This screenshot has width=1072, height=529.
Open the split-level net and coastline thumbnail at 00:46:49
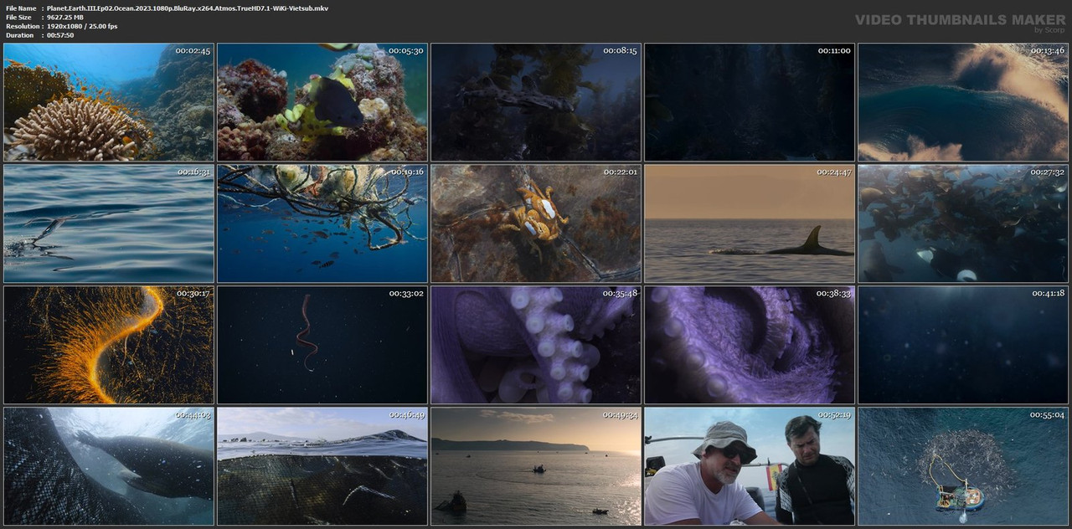coord(322,466)
